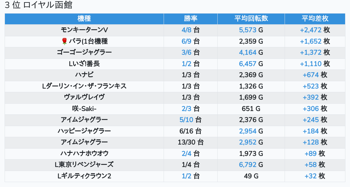350x187 pixels.
Task: Click the 6,457 spin count value
Action: 247,64
